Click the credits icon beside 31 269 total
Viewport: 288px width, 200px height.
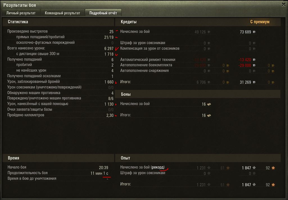(254, 82)
